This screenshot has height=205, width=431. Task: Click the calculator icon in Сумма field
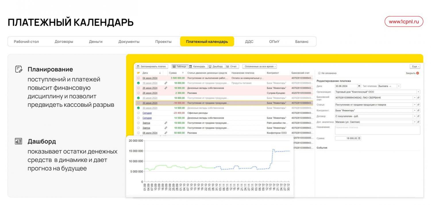(359, 138)
